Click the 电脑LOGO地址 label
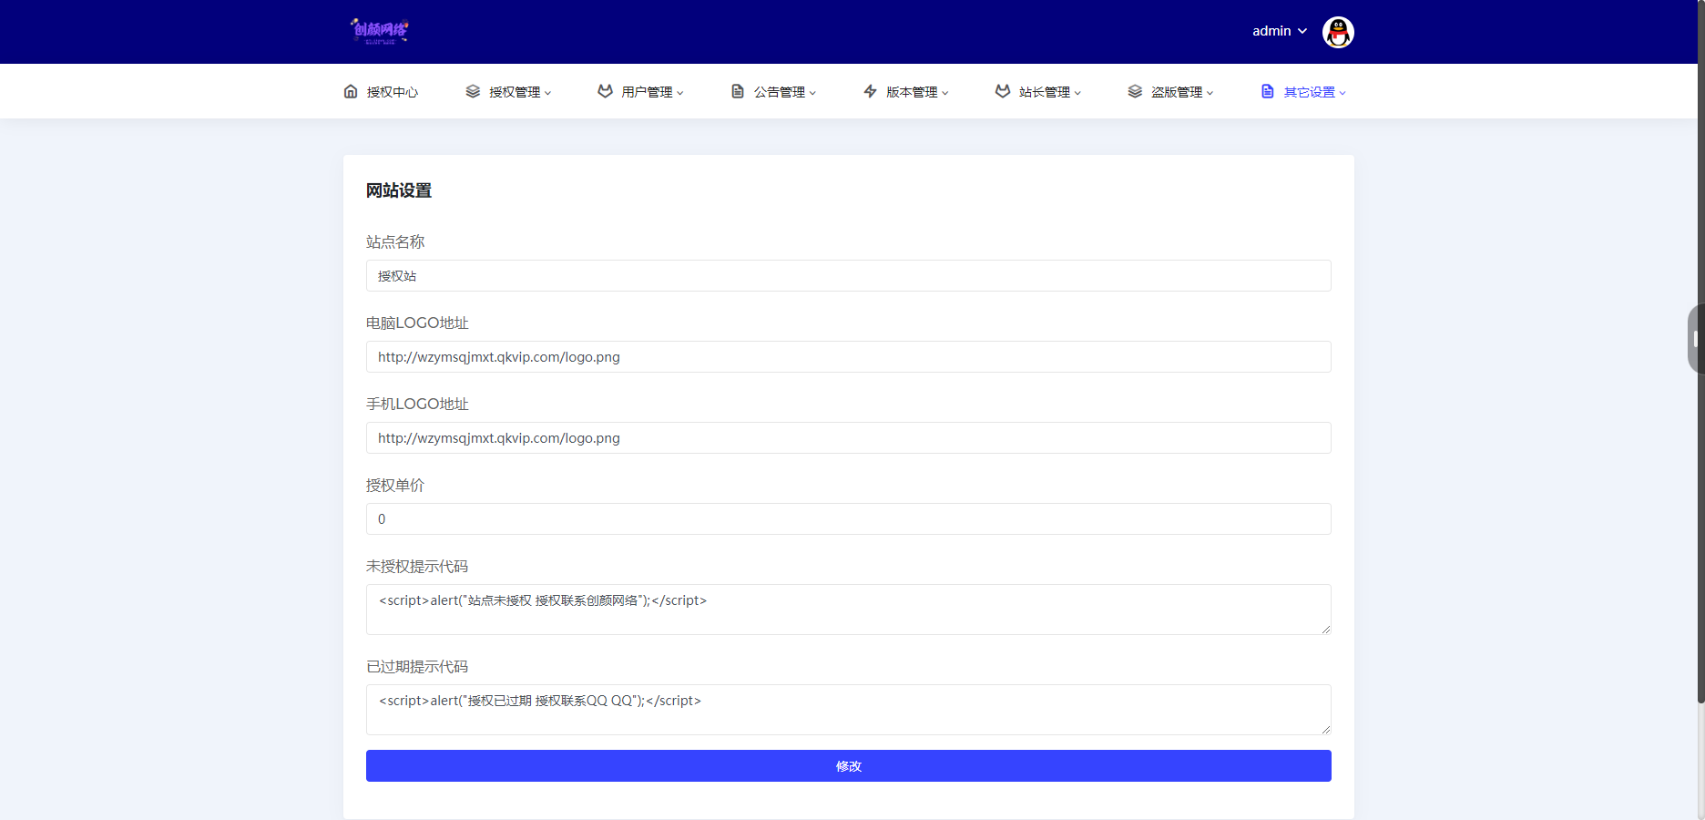 (x=417, y=323)
